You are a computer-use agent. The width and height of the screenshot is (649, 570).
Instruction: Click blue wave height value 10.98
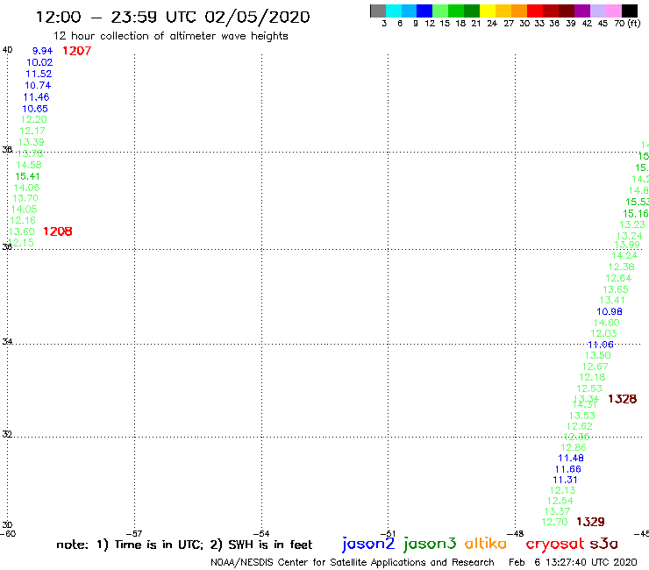pyautogui.click(x=610, y=311)
